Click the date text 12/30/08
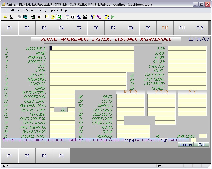The width and height of the screenshot is (212, 169). (x=199, y=39)
